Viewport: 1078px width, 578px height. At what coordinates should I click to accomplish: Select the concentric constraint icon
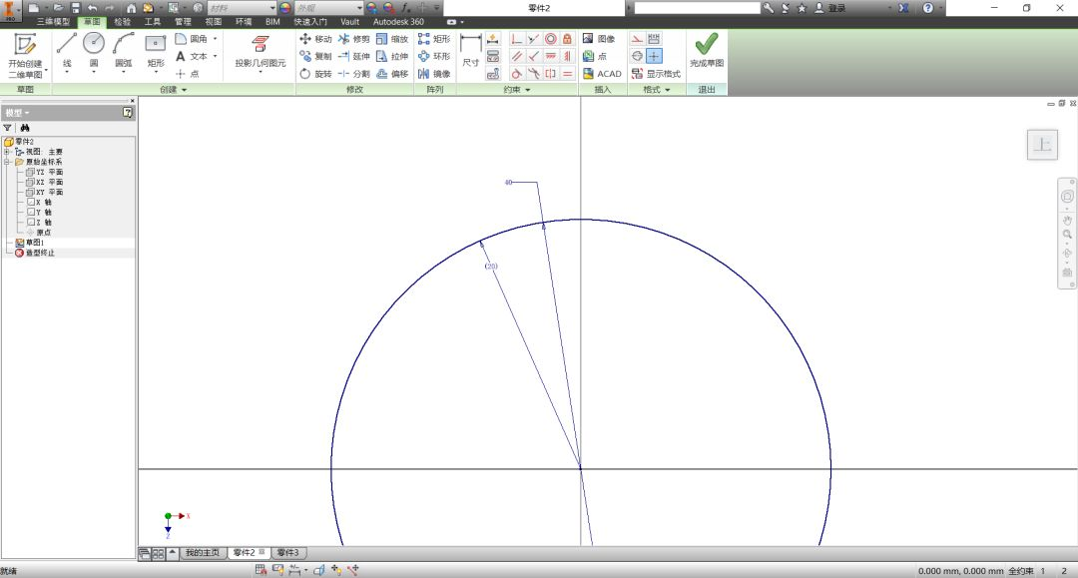click(x=550, y=39)
